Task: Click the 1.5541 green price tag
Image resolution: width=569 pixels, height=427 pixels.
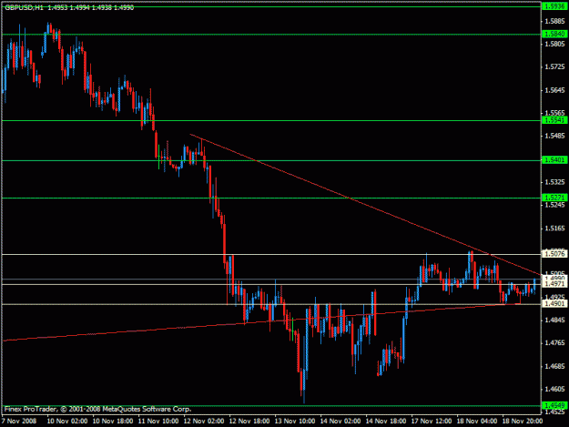Action: point(554,120)
